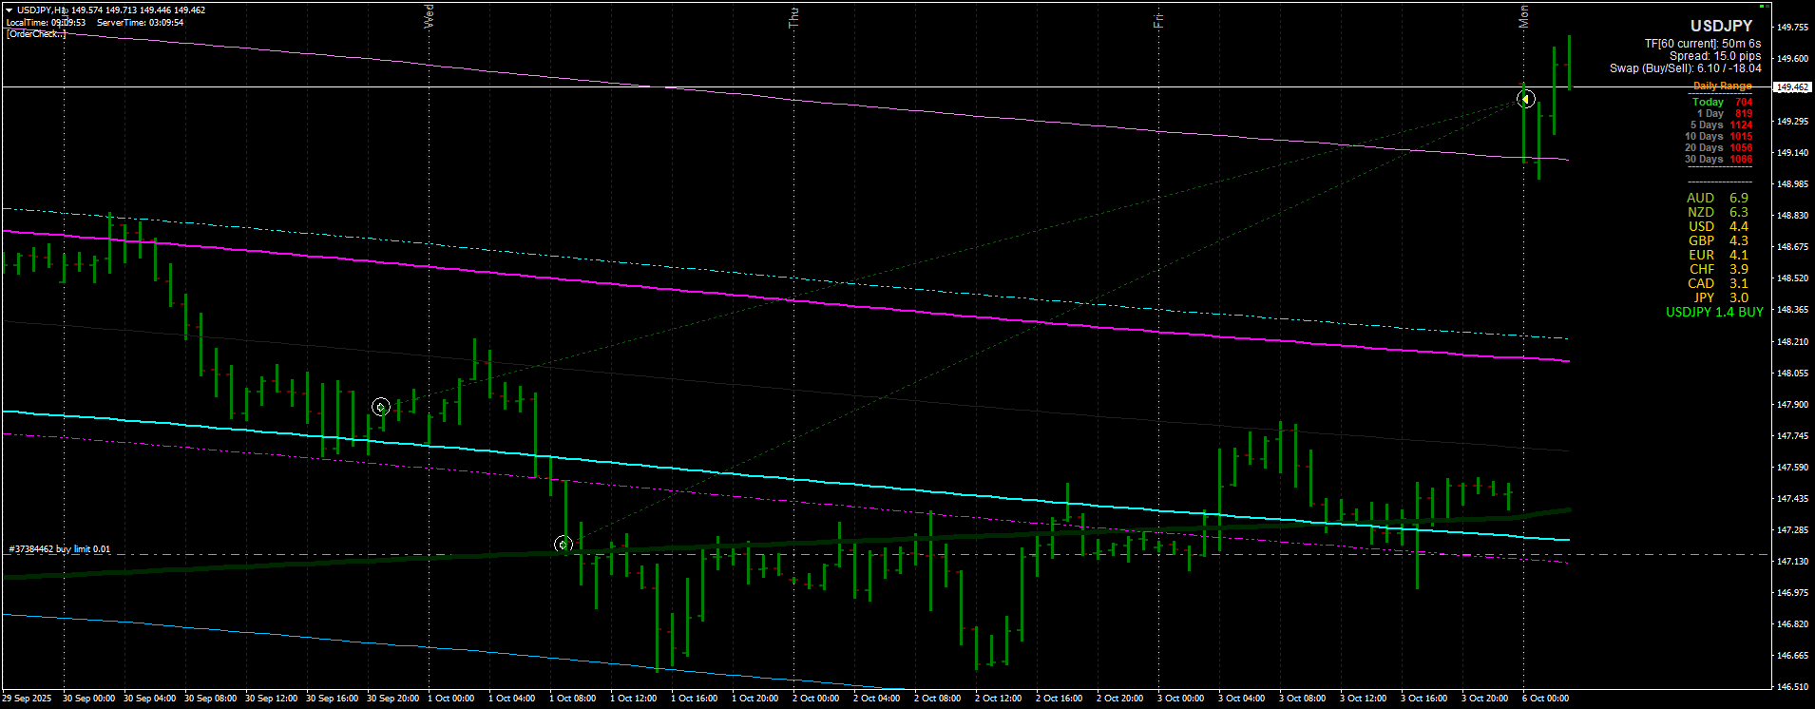Viewport: 1815px width, 709px height.
Task: Click the AUD 6.9 currency strength row
Action: click(1716, 199)
